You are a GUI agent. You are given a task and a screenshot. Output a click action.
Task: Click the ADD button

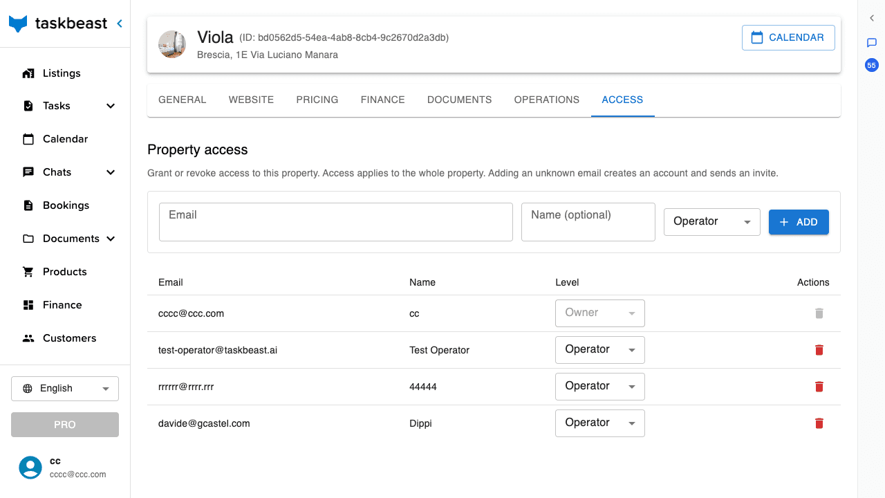pos(799,222)
